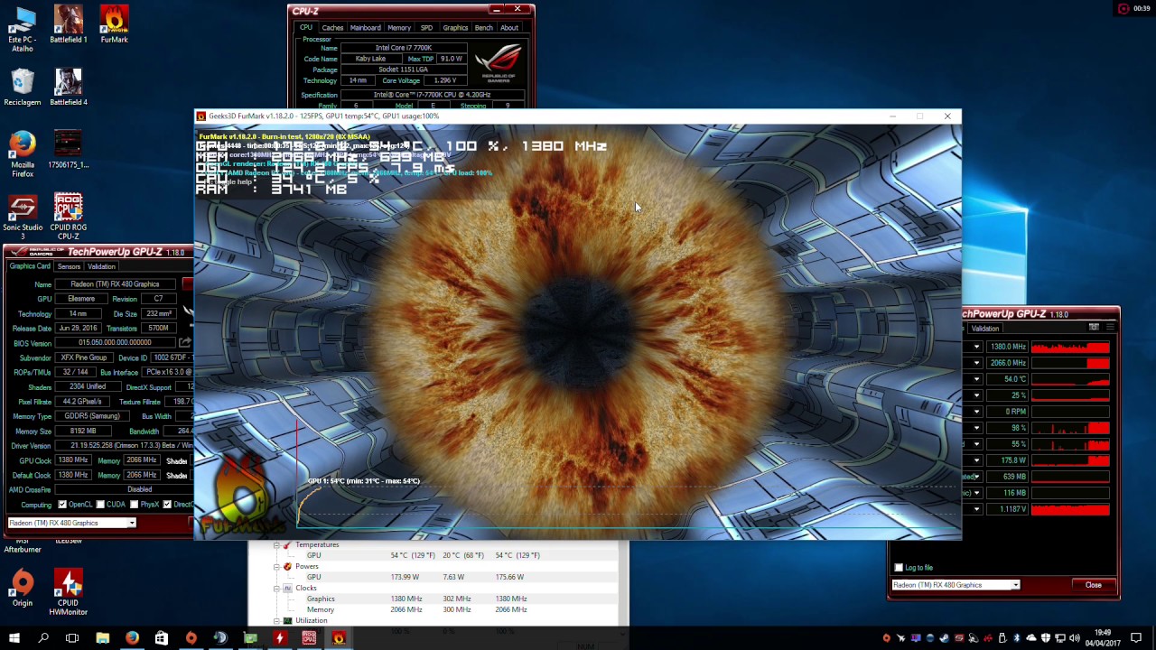Open the volume icon in system tray
The image size is (1156, 650).
coord(1075,638)
